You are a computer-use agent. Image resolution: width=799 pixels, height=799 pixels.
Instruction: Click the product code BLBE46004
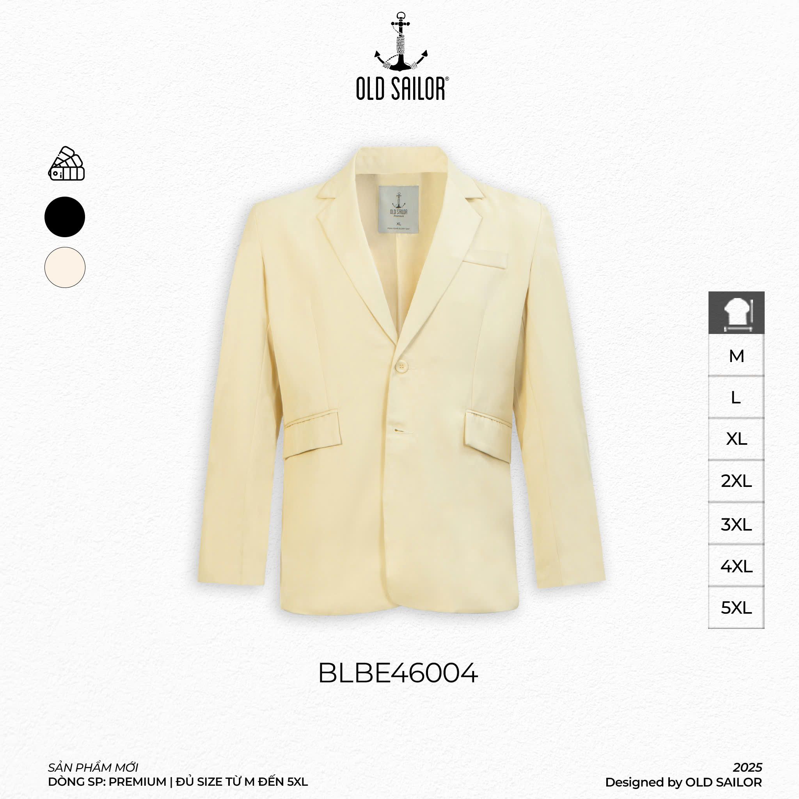398,674
